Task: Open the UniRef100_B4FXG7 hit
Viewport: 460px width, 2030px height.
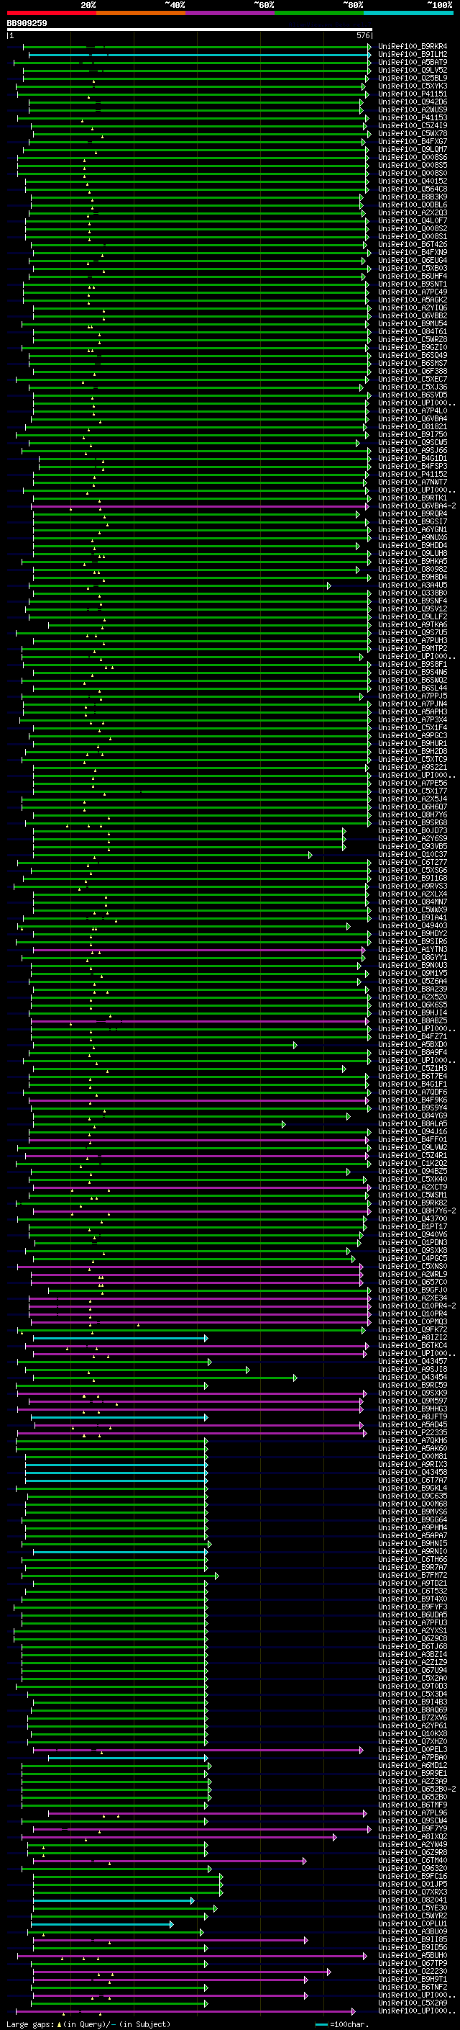Action: (413, 141)
